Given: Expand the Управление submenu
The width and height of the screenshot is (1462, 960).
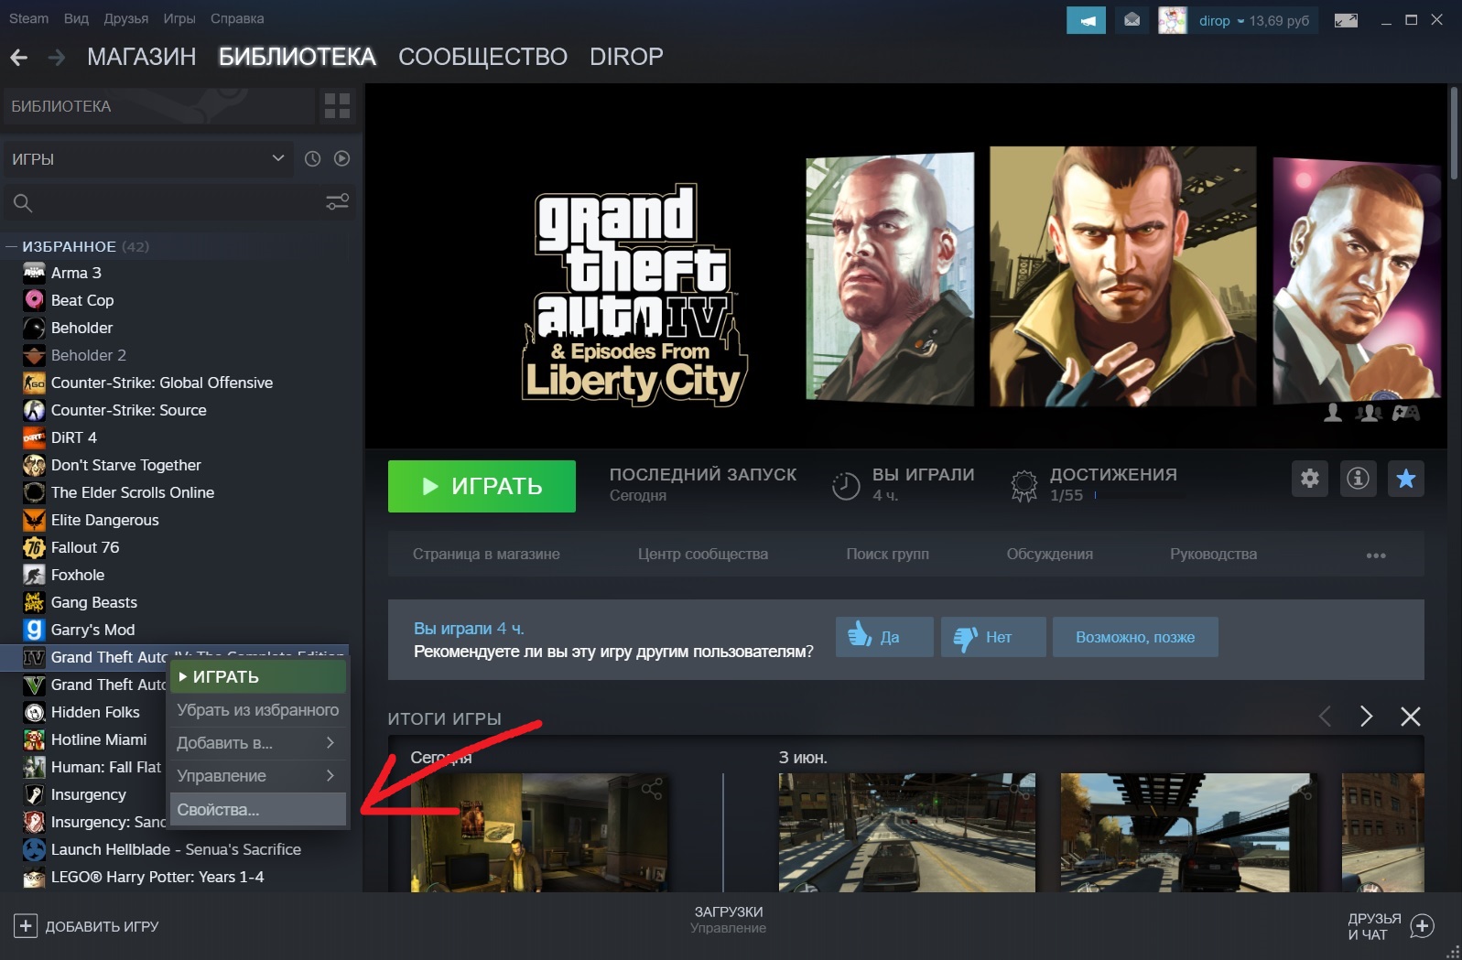Looking at the screenshot, I should coord(257,776).
